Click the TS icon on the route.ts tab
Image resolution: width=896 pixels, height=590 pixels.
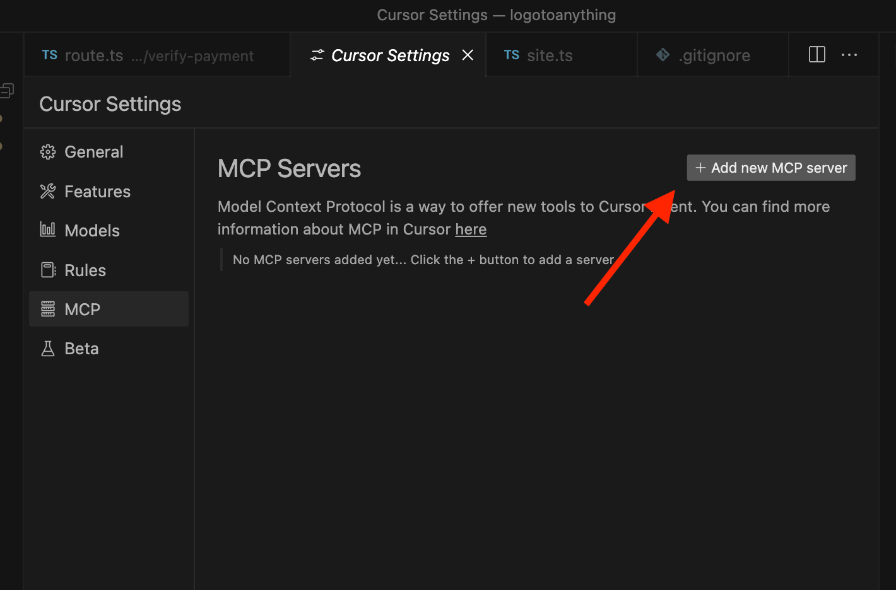(x=49, y=55)
